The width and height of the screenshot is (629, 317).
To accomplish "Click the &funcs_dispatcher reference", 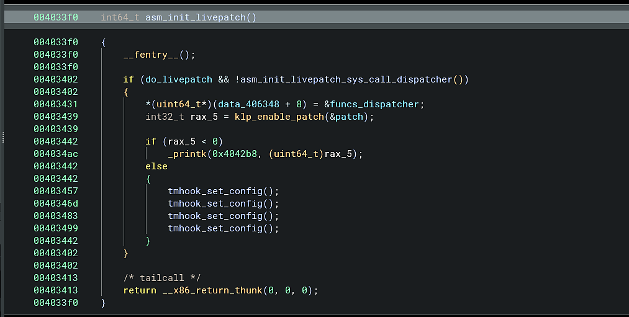I will 371,104.
